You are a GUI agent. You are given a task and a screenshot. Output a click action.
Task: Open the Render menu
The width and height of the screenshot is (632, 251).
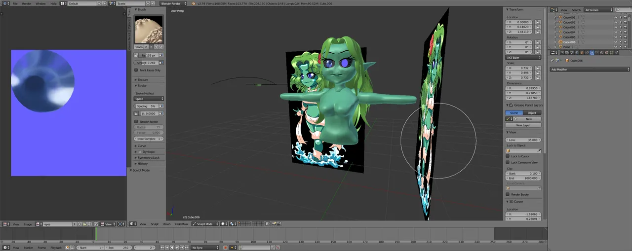pyautogui.click(x=27, y=3)
